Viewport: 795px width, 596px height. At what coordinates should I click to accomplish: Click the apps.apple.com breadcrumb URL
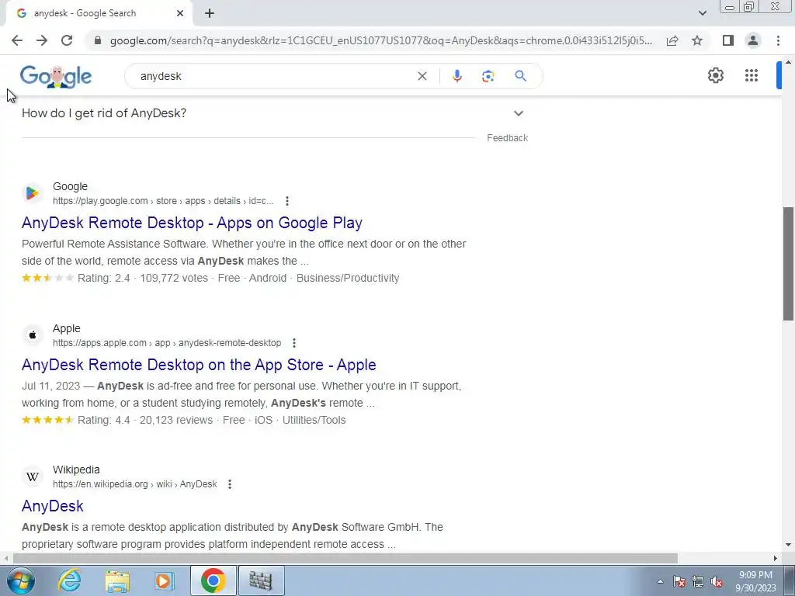167,343
